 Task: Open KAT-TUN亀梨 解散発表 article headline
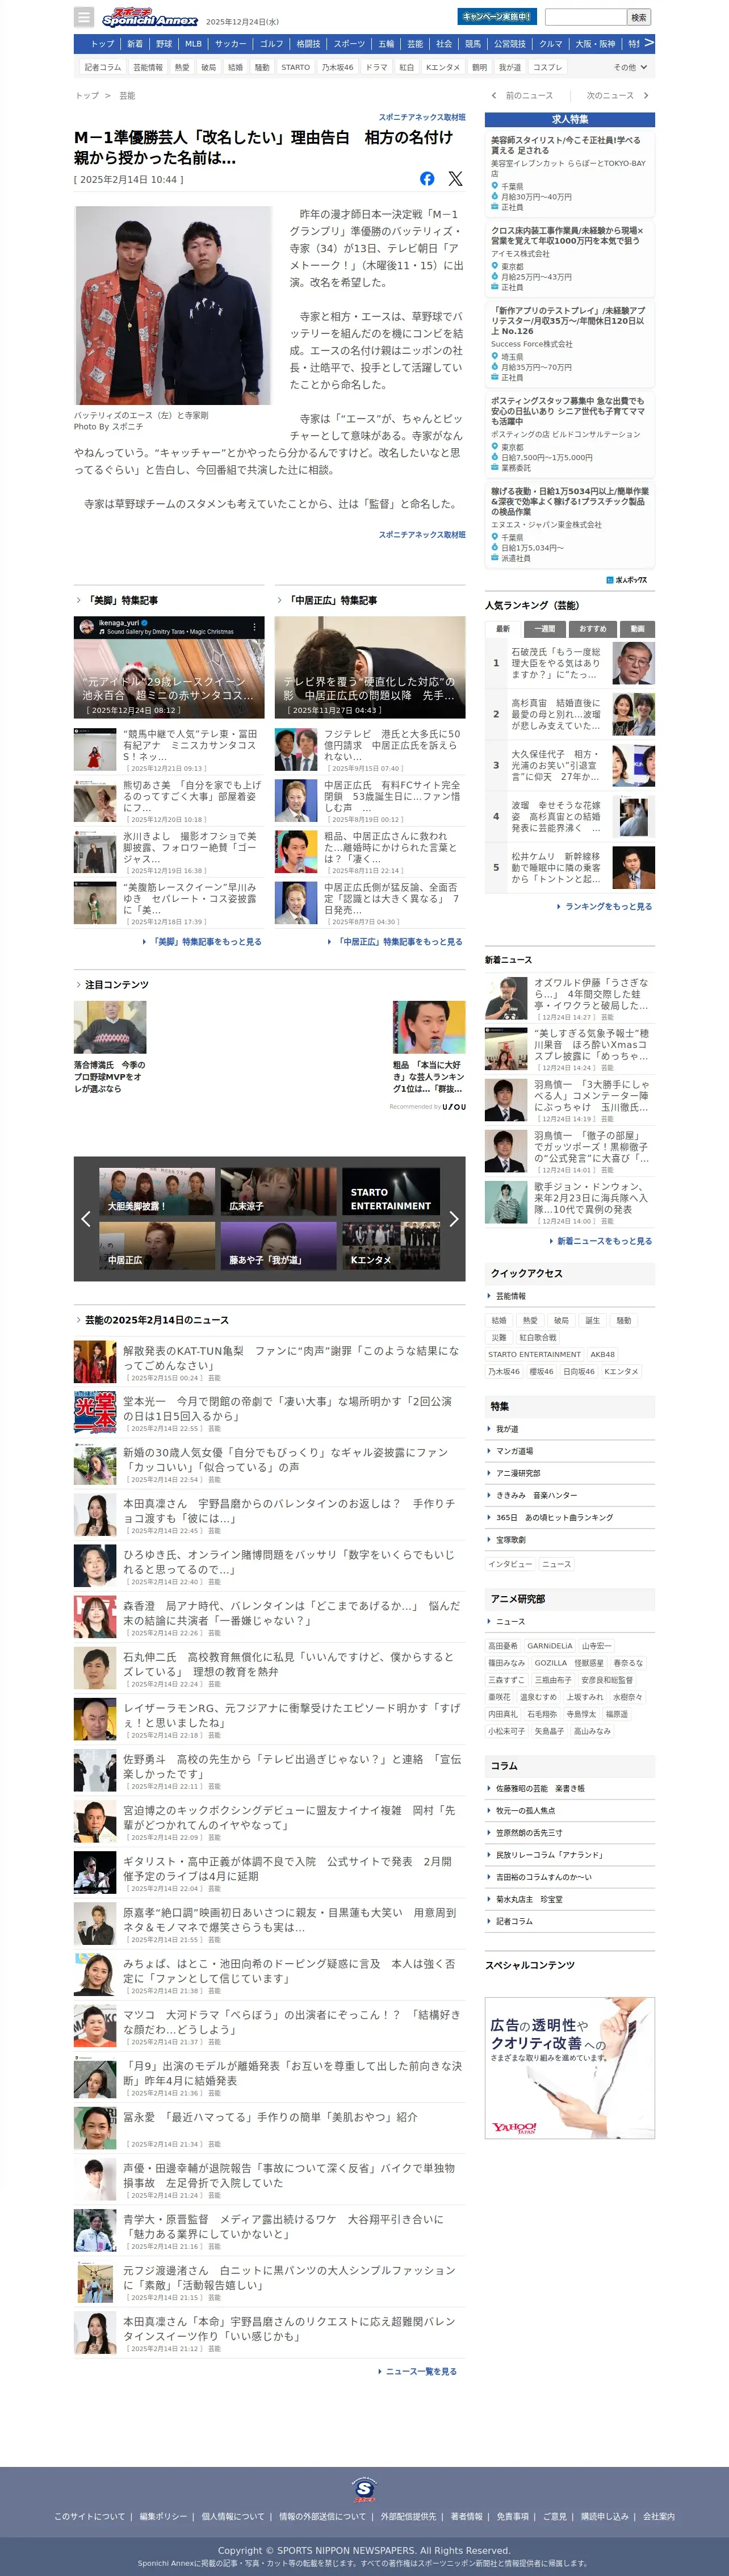(291, 1357)
